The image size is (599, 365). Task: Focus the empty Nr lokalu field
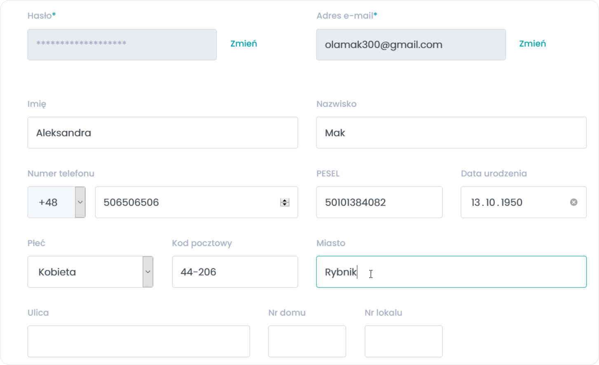point(403,342)
